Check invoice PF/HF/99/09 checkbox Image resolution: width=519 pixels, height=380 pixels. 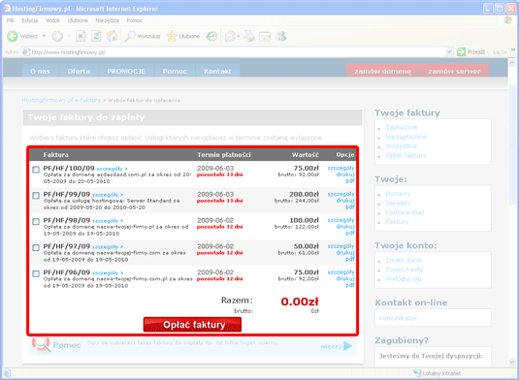(x=36, y=196)
